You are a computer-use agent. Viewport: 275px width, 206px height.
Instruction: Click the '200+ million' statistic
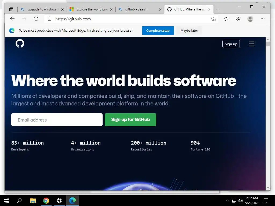click(x=149, y=143)
